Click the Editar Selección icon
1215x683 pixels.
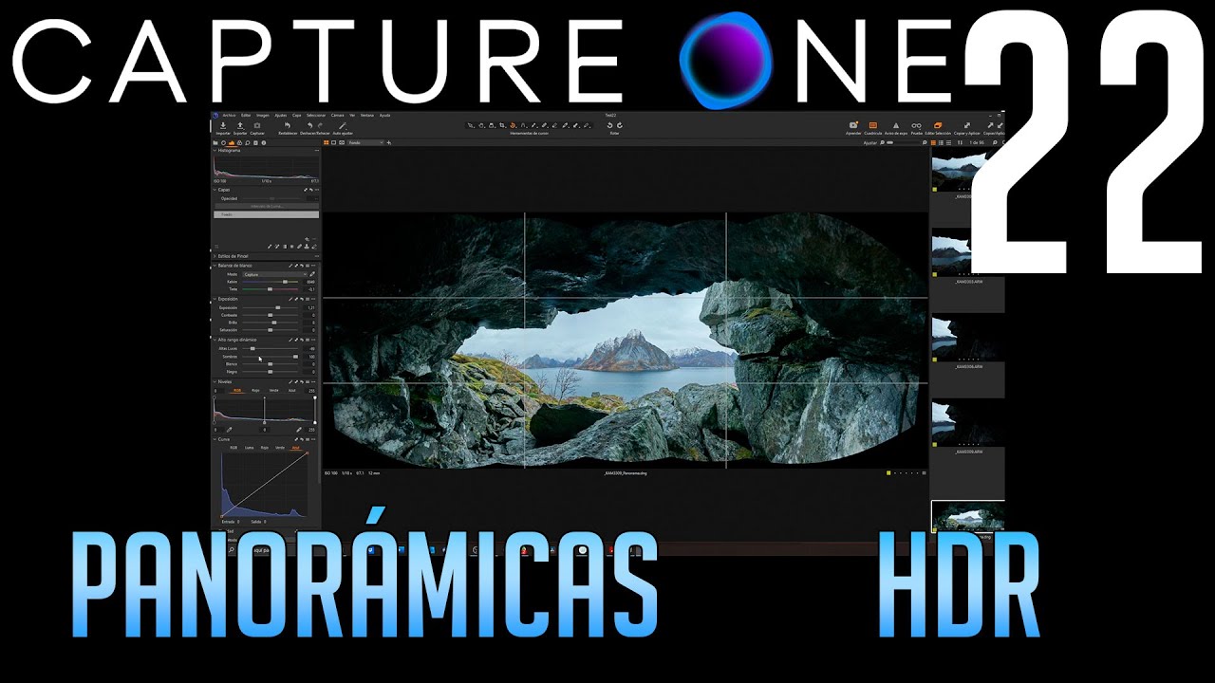tap(938, 125)
